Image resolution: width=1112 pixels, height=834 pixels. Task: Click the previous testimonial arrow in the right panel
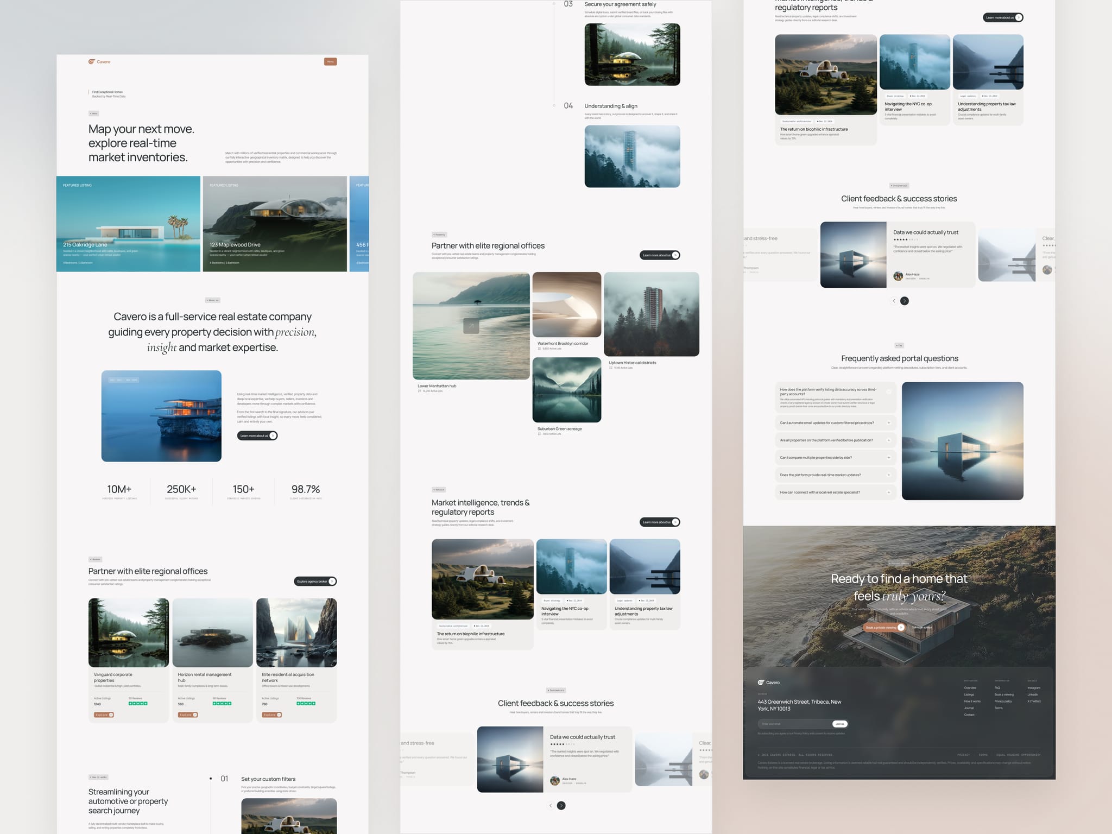[894, 301]
